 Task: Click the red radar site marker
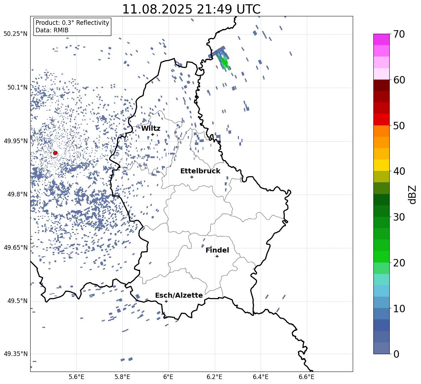[x=55, y=153]
